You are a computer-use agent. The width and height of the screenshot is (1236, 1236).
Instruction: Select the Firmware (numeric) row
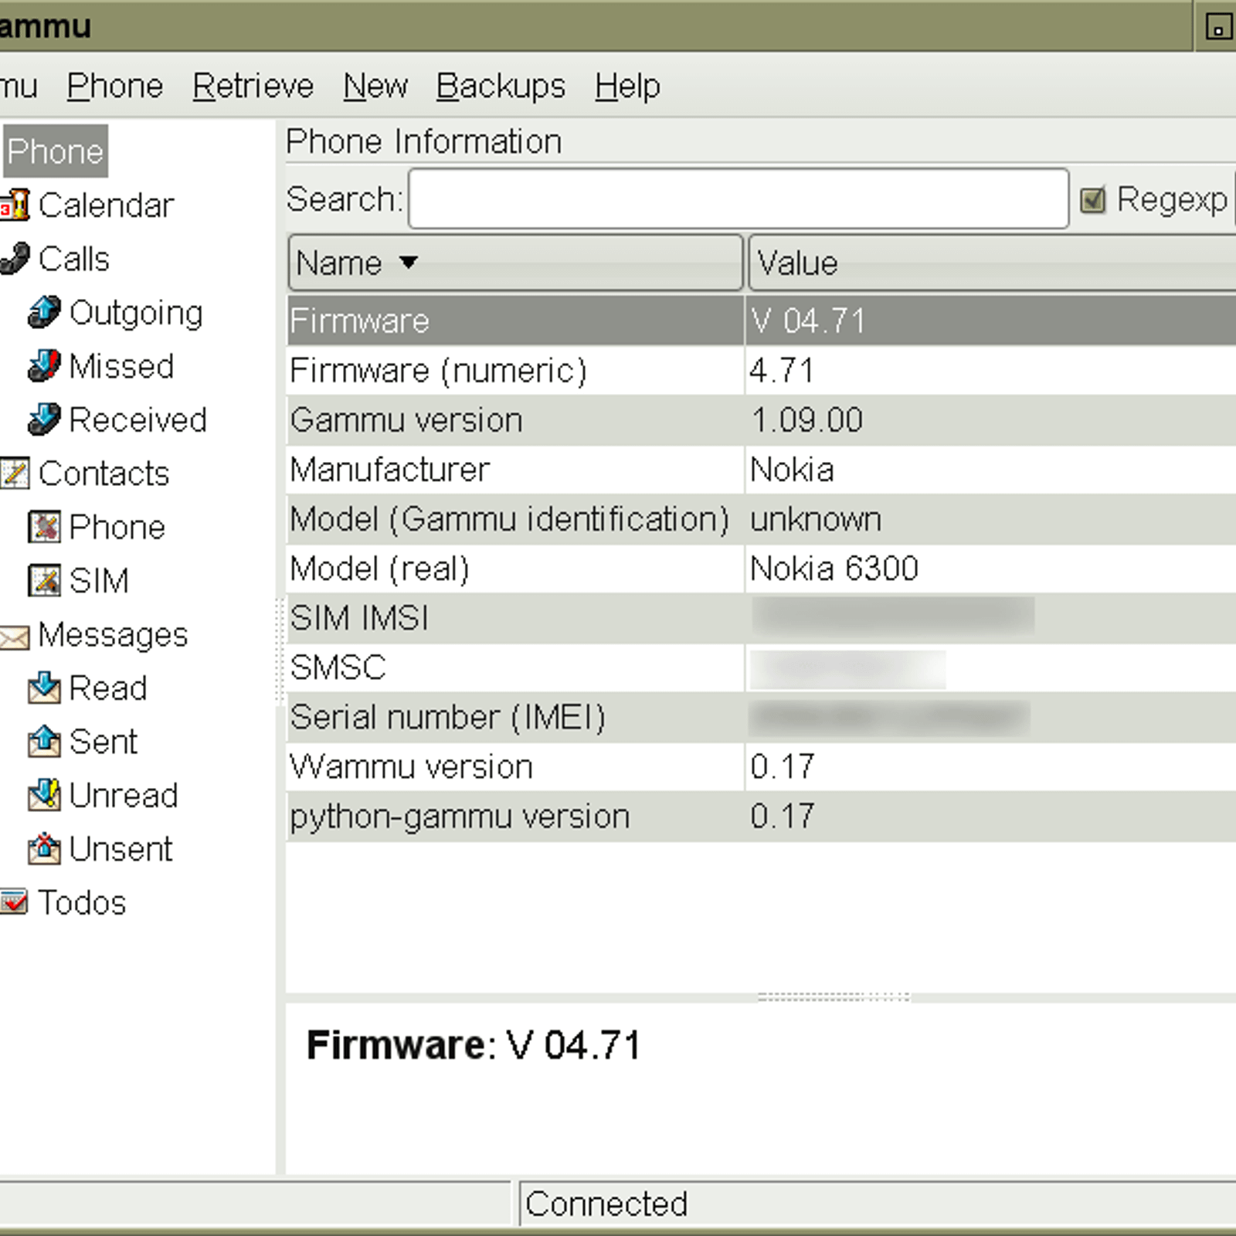coord(761,370)
